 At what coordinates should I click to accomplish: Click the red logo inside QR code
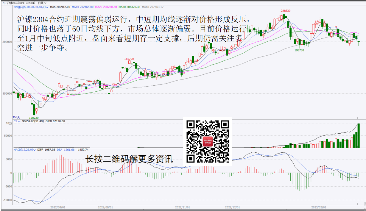pos(208,141)
